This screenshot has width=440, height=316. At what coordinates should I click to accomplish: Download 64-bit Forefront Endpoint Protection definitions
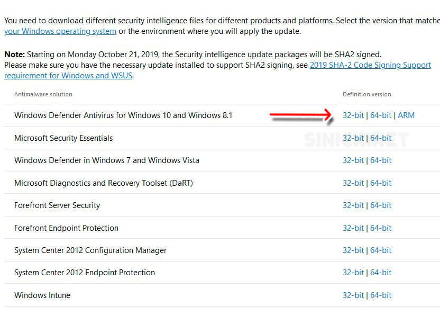pos(381,228)
